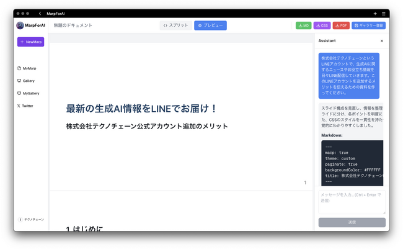
Task: Export the document as PDF
Action: (x=341, y=25)
